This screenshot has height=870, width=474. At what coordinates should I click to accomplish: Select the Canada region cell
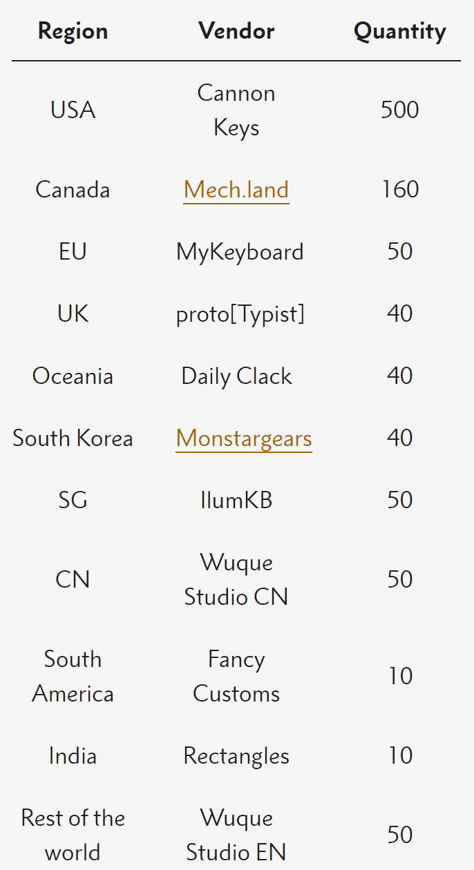[73, 190]
